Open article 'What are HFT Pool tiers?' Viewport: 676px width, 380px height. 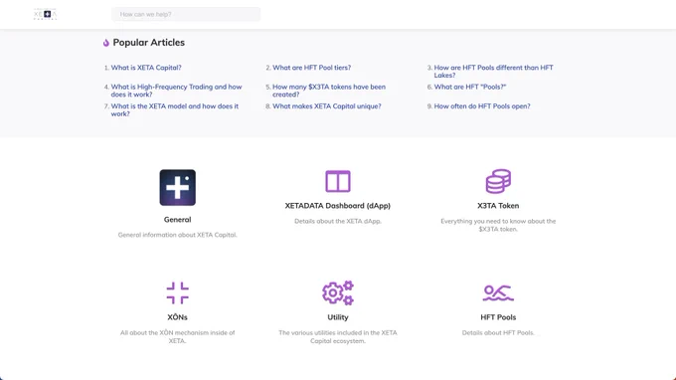(x=312, y=68)
